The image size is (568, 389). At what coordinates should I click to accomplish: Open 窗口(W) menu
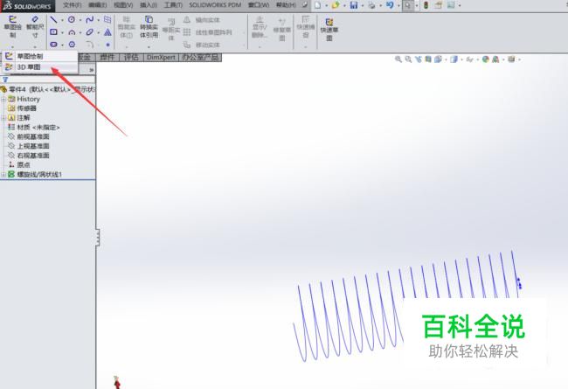(x=259, y=5)
